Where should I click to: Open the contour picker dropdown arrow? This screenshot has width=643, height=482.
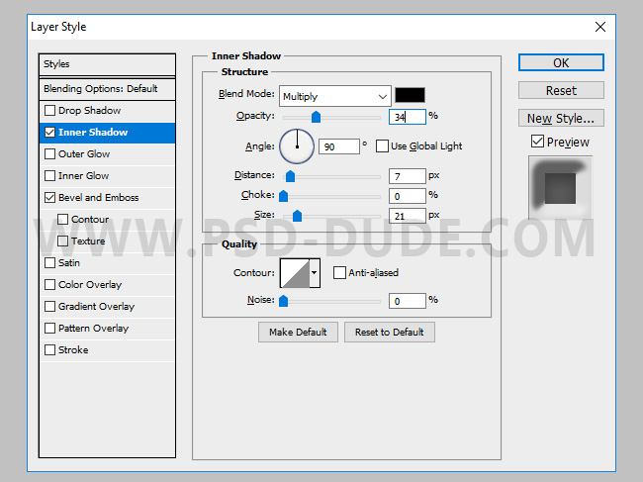coord(315,272)
